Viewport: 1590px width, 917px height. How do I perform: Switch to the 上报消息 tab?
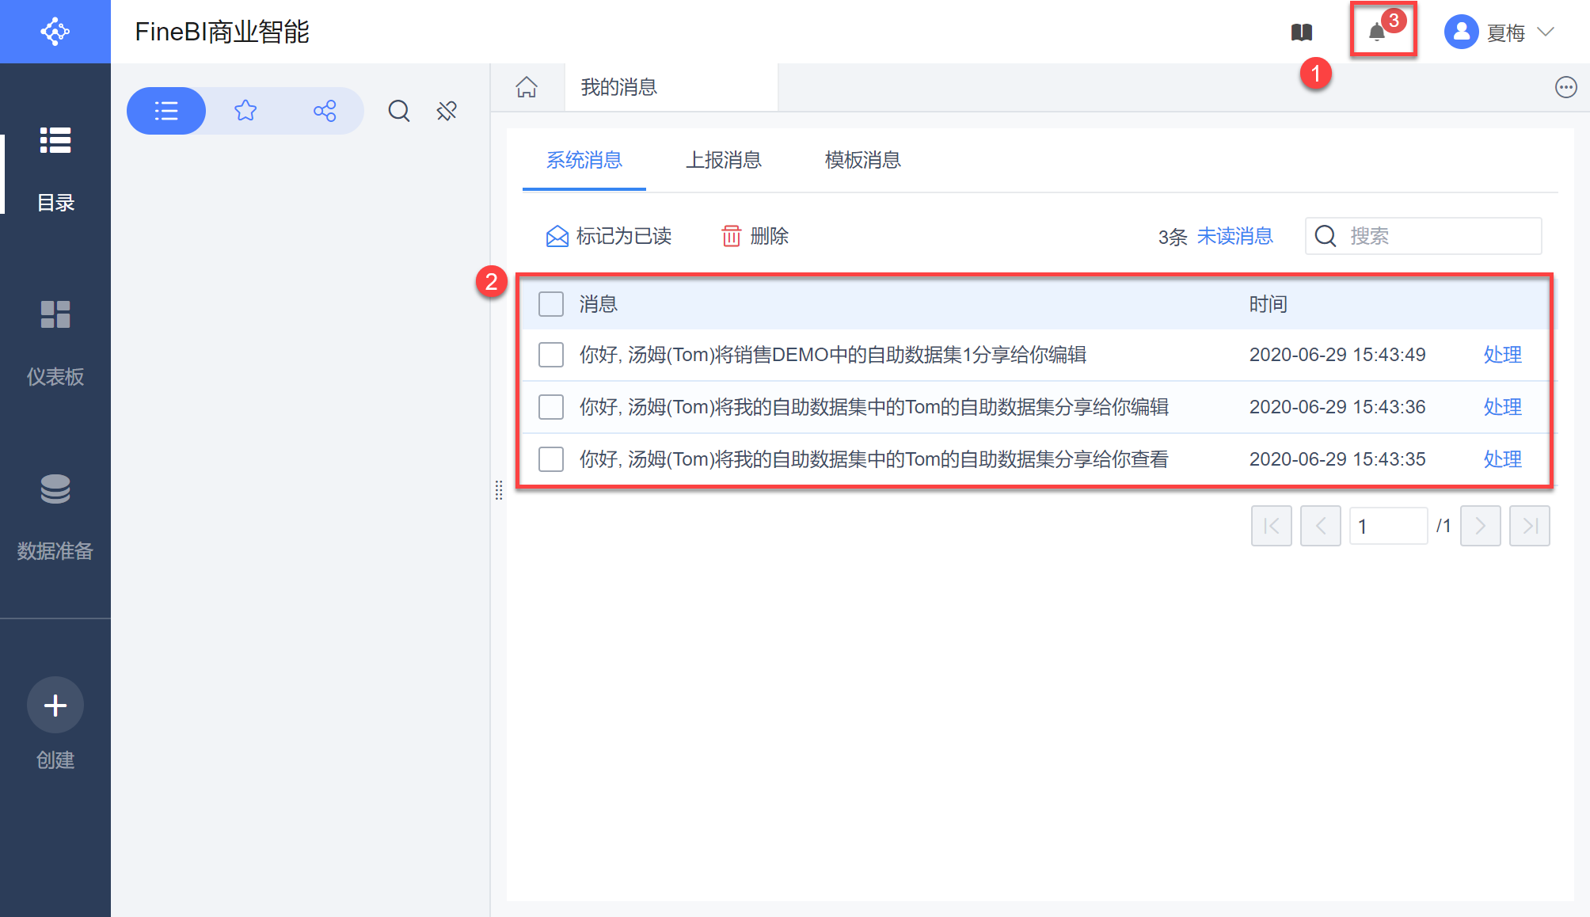[x=723, y=160]
